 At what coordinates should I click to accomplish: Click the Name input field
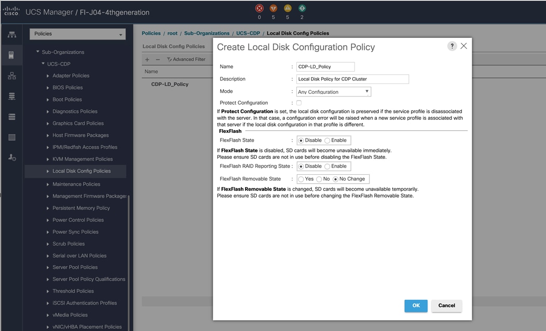click(x=325, y=66)
